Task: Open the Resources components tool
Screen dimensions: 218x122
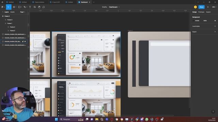Action: click(x=35, y=7)
